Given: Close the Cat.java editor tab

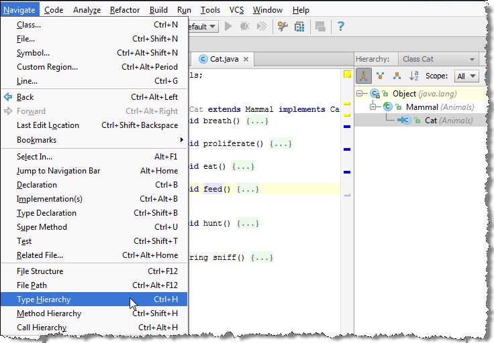Looking at the screenshot, I should click(246, 59).
